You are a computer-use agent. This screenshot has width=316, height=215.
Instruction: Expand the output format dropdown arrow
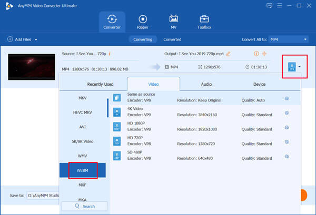300,67
